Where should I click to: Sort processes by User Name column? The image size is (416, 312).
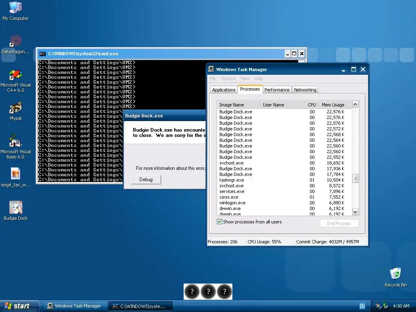[x=282, y=105]
